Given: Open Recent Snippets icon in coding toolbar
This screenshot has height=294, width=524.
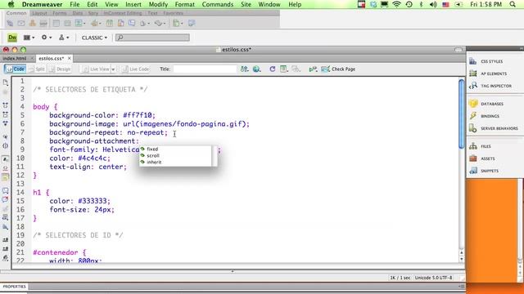Looking at the screenshot, I should pos(6,217).
